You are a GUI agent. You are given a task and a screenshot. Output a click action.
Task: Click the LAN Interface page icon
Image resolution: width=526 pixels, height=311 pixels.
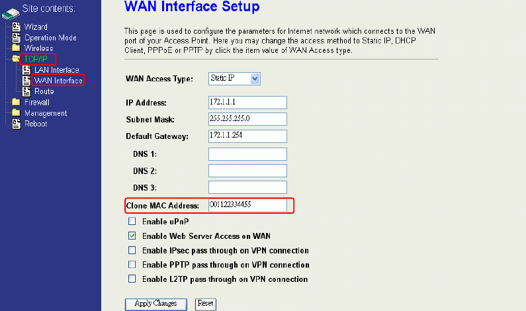(26, 69)
